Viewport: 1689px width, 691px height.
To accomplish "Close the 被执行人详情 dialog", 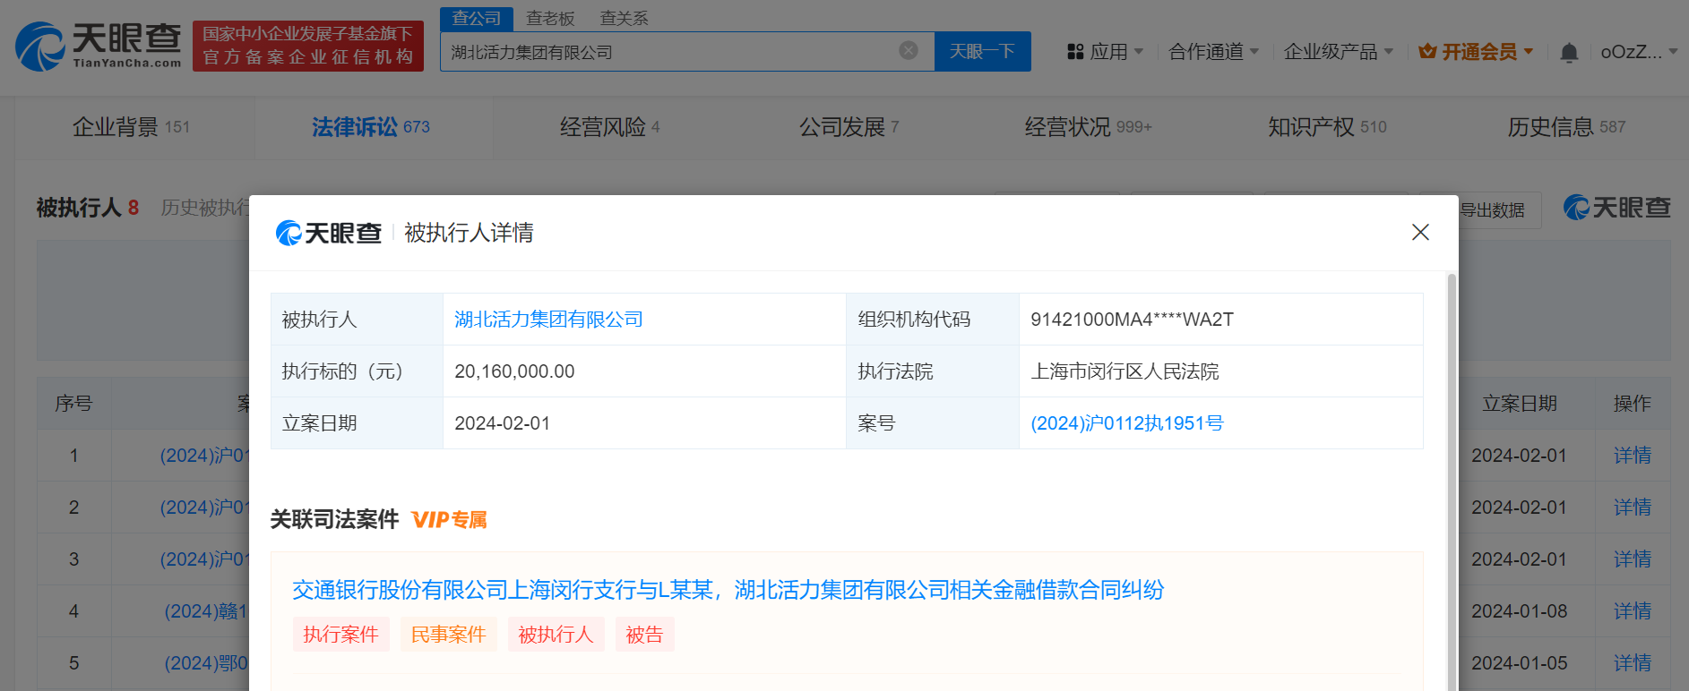I will pyautogui.click(x=1419, y=233).
